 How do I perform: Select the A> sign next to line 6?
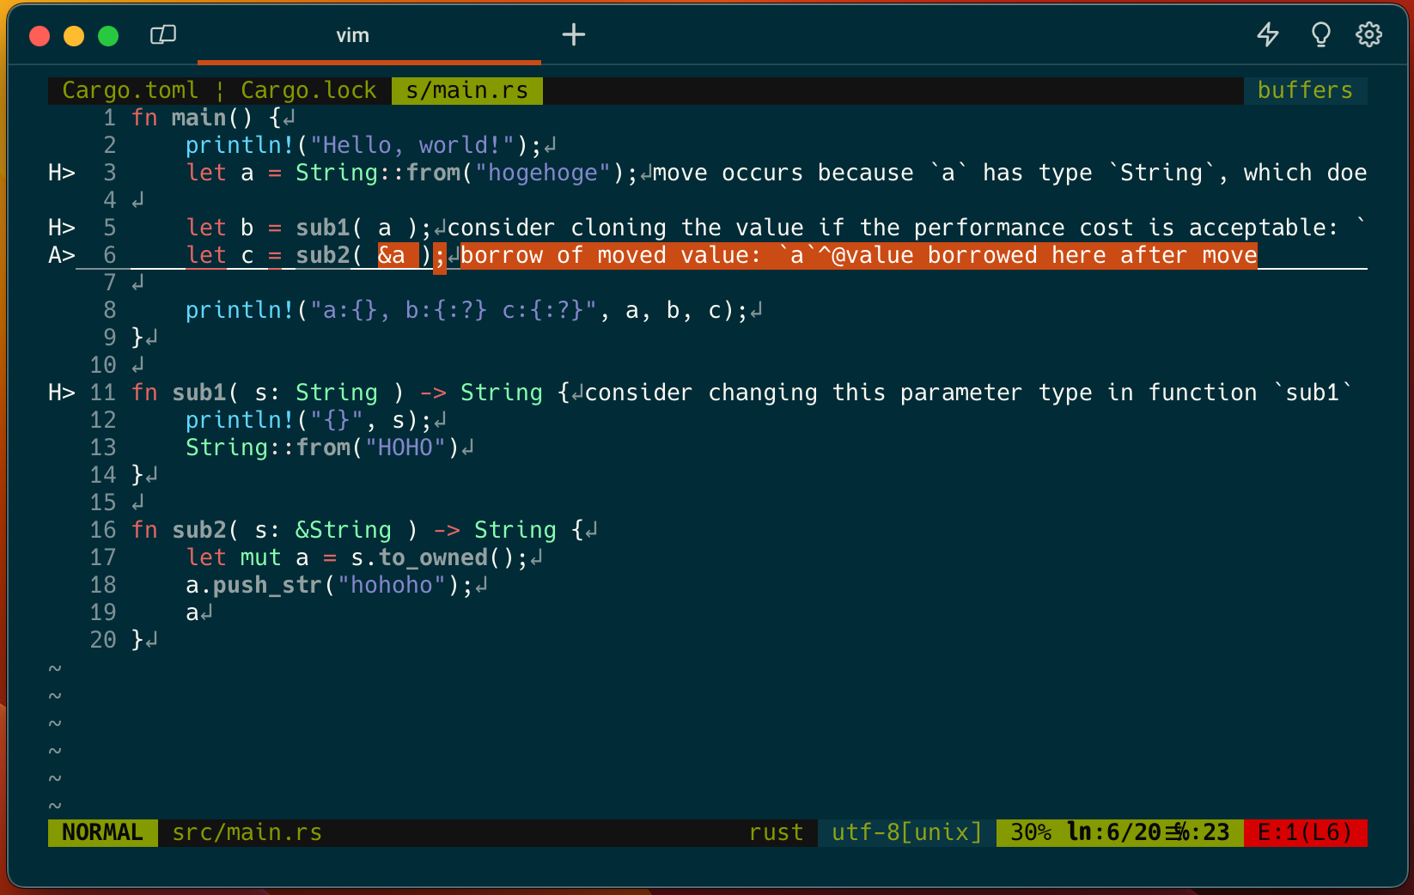point(60,254)
